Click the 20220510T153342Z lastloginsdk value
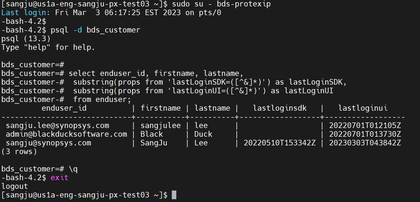Image resolution: width=420 pixels, height=202 pixels. click(280, 143)
